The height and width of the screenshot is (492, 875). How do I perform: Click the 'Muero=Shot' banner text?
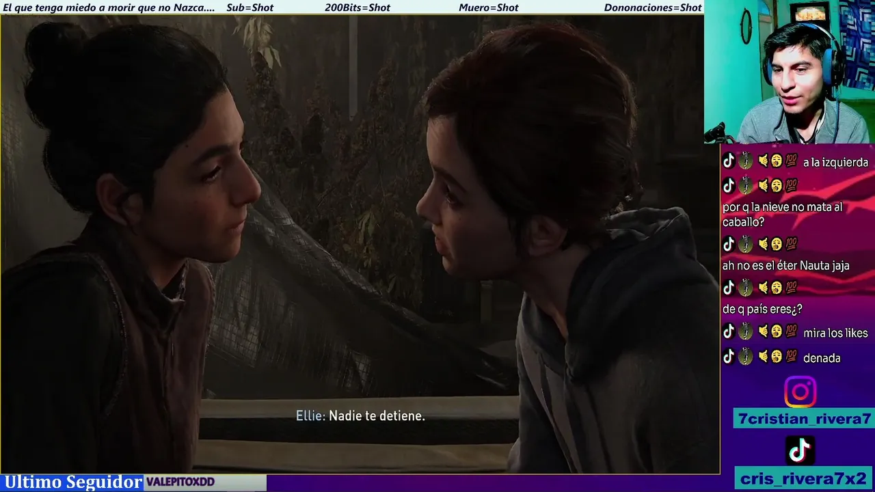[489, 8]
